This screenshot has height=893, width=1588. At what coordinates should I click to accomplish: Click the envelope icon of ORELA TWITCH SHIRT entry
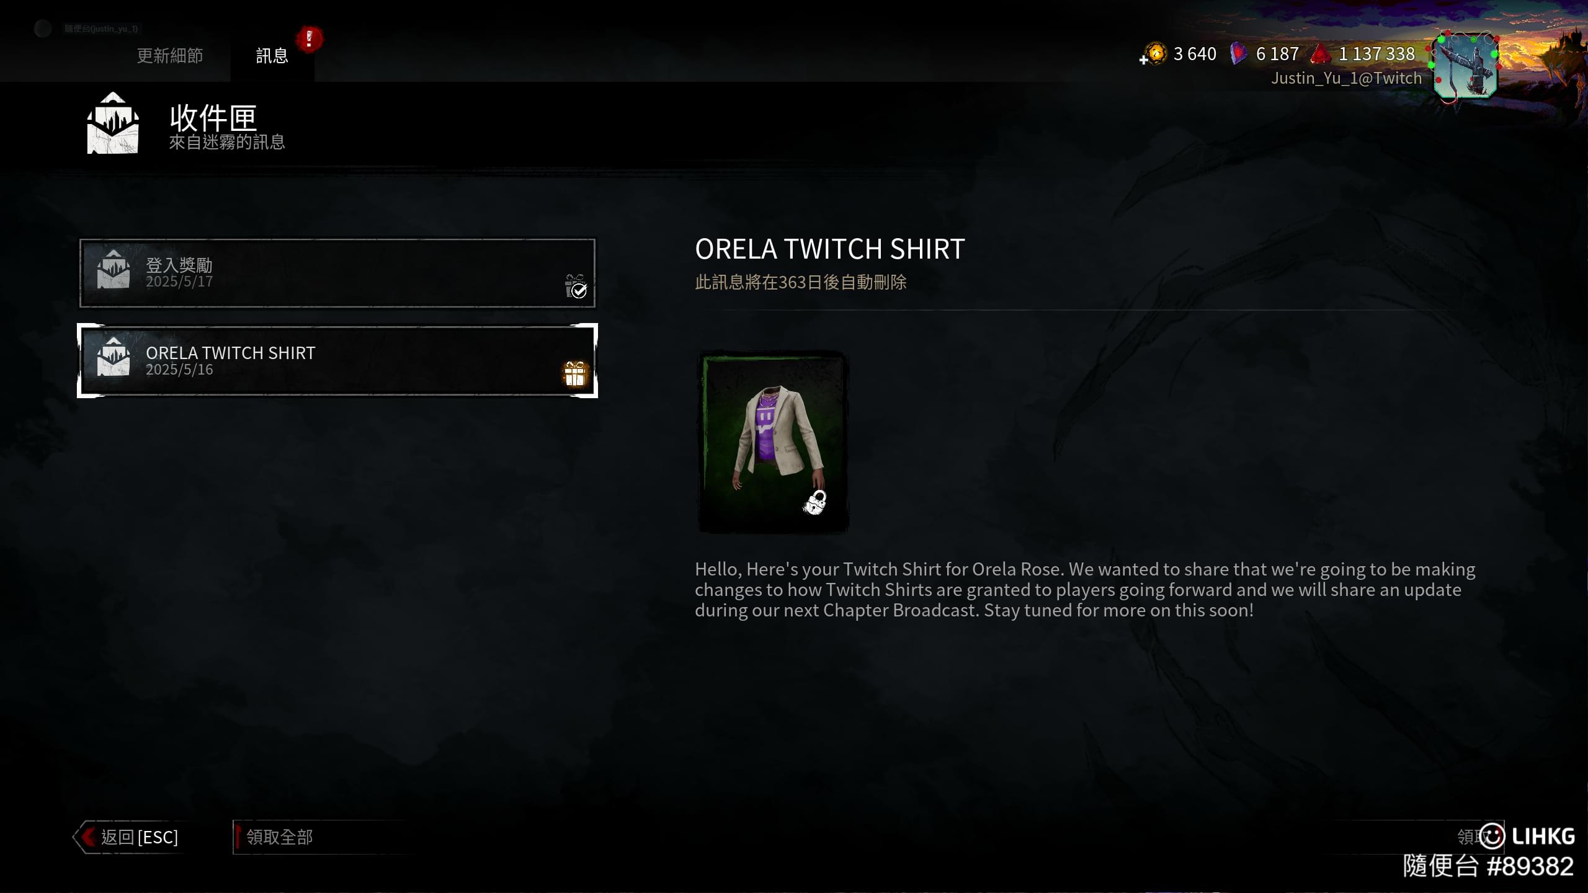113,357
